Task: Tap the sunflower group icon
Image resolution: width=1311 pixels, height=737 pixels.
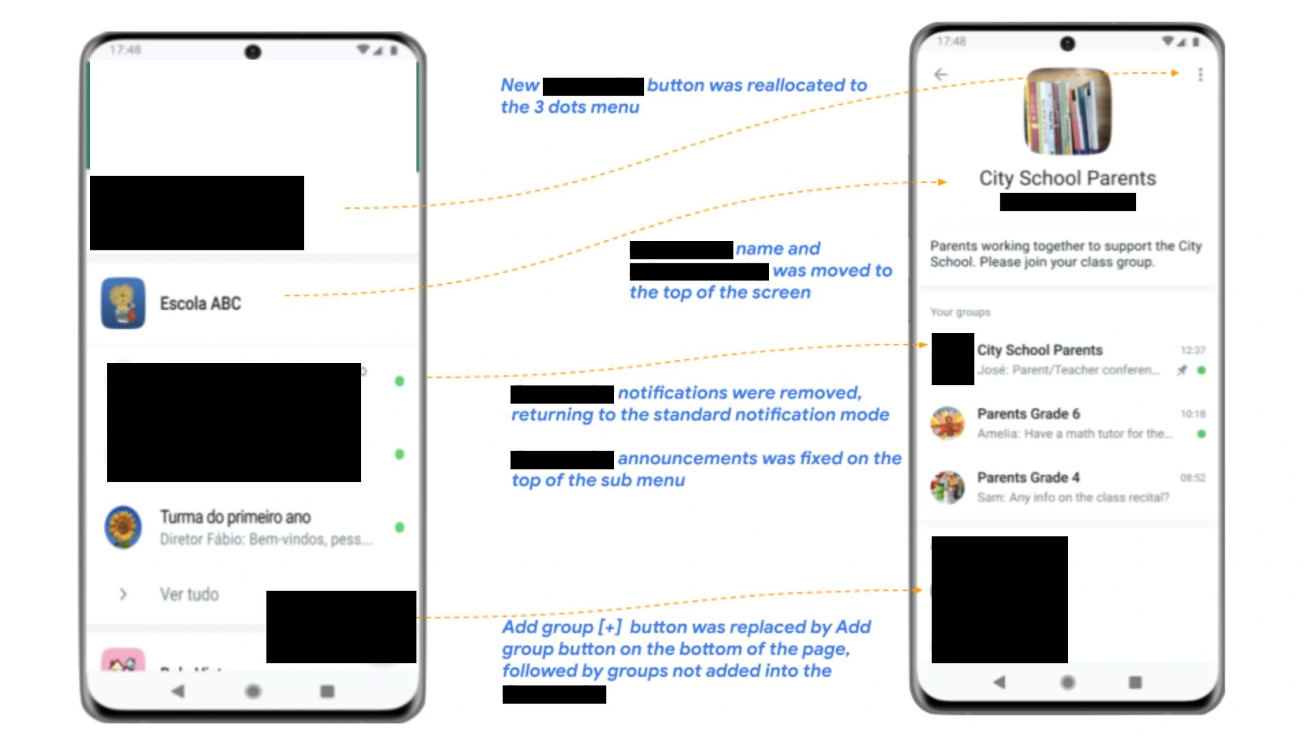Action: pos(124,525)
